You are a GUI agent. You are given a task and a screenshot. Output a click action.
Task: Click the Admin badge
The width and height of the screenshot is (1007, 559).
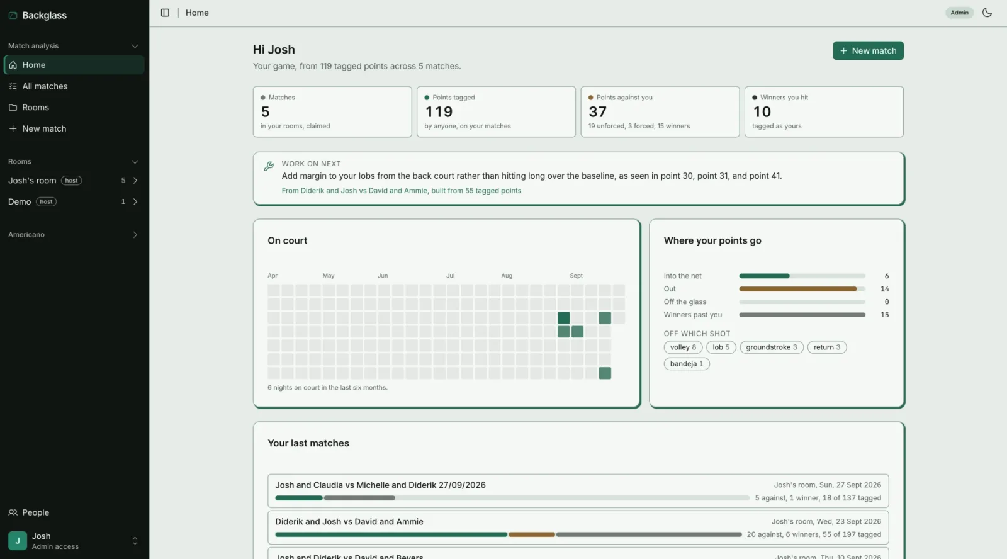959,13
